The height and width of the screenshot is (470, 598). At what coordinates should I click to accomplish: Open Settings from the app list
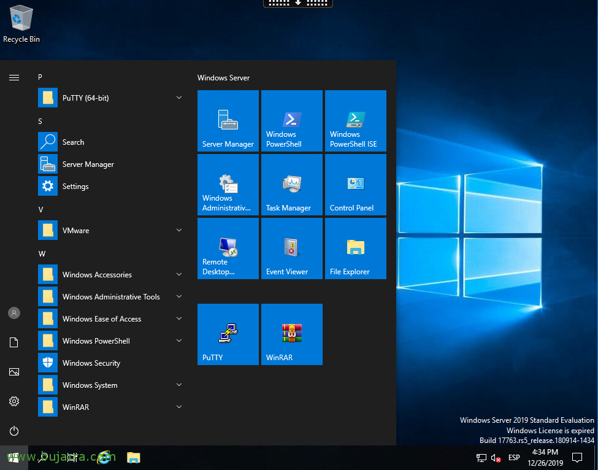coord(110,186)
